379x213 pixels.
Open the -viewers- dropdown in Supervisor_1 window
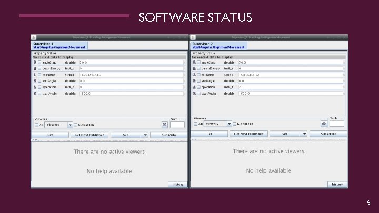(58, 125)
